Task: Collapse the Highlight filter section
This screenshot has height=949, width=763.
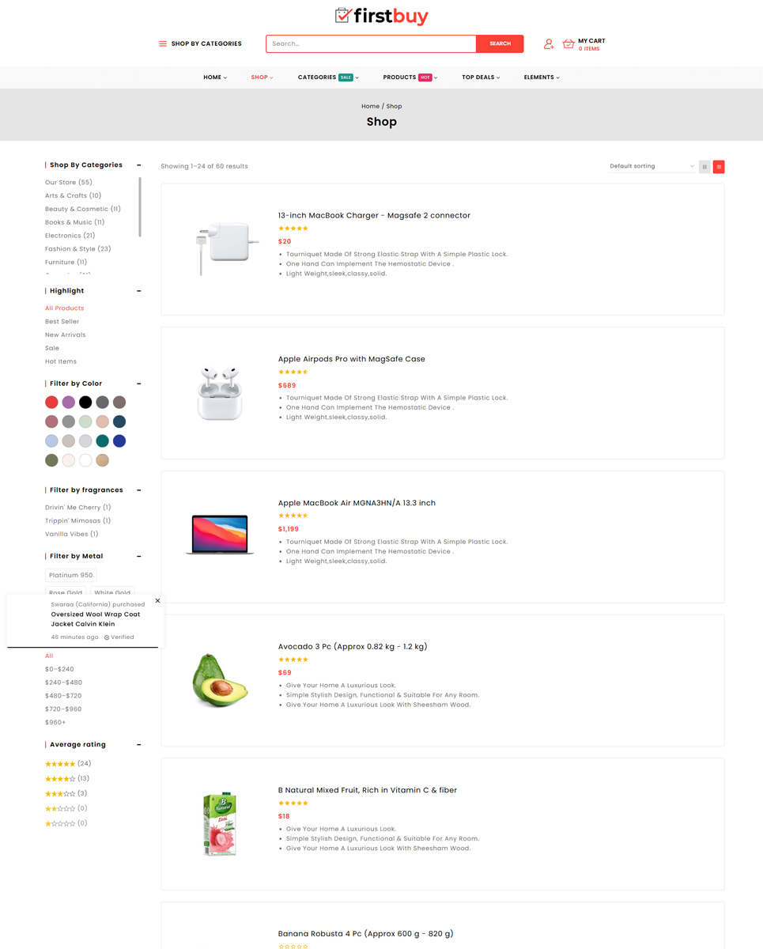Action: 139,291
